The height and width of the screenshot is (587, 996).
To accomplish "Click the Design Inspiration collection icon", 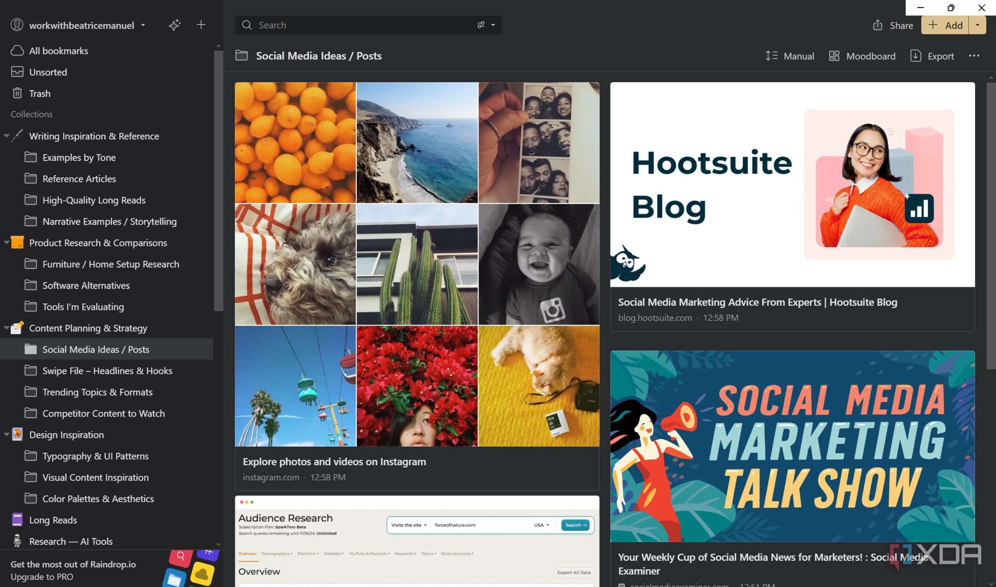I will (17, 434).
